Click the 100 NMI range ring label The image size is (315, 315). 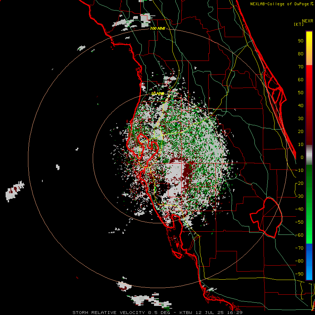point(157,28)
